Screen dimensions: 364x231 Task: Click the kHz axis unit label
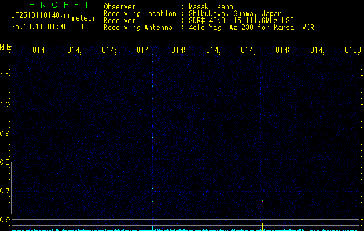(x=6, y=47)
